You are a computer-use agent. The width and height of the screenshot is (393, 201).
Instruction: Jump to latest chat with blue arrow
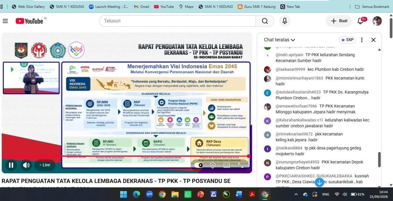(x=319, y=183)
